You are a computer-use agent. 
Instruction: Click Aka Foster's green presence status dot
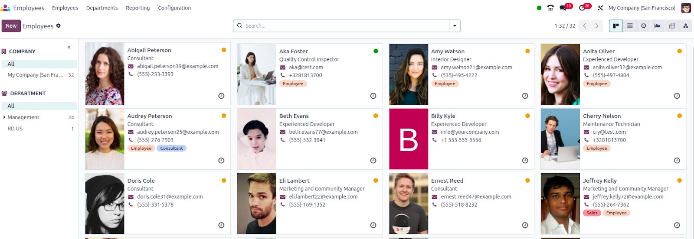[x=376, y=51]
